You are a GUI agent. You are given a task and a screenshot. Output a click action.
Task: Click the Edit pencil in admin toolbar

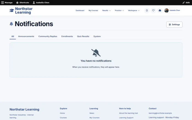pyautogui.click(x=186, y=2)
